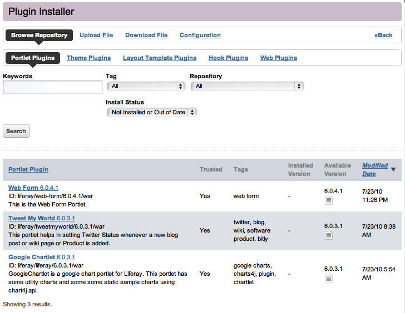The image size is (405, 313).
Task: Click the Tags column header
Action: [241, 169]
